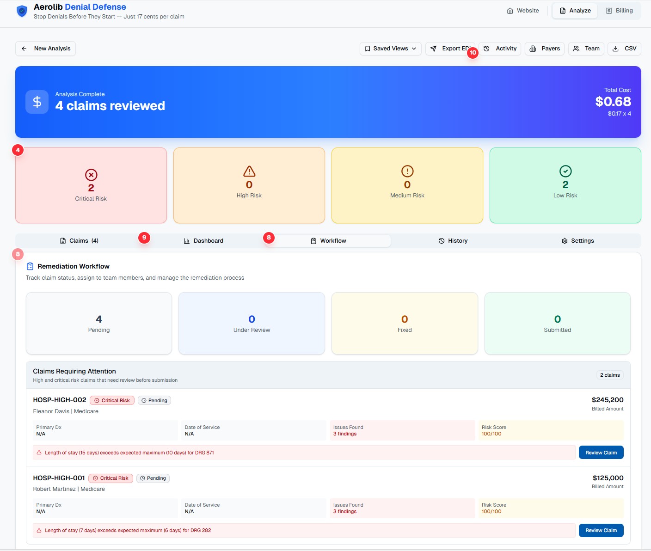
Task: Switch to the History tab
Action: [453, 240]
